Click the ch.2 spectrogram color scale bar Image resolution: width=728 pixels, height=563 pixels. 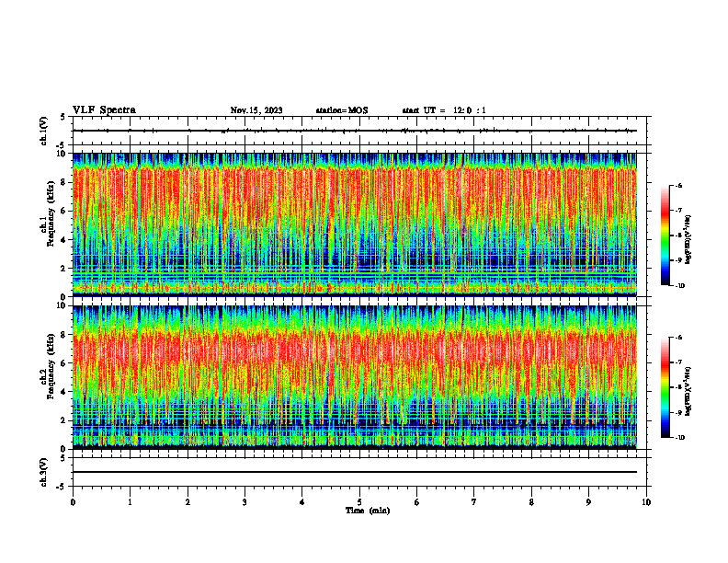coord(665,387)
